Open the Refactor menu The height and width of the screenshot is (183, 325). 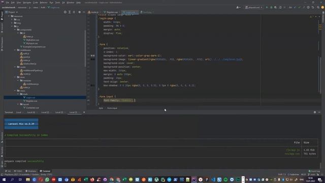pyautogui.click(x=44, y=3)
